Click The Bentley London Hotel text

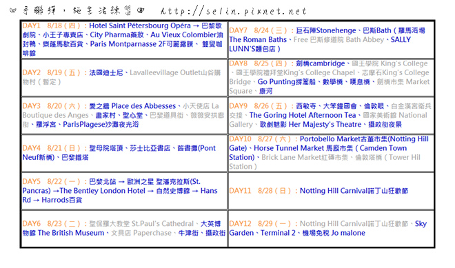tap(103, 191)
